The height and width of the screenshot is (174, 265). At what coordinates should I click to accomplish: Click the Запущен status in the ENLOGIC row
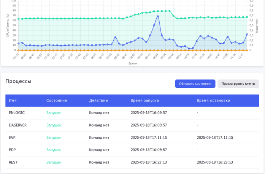coord(54,112)
